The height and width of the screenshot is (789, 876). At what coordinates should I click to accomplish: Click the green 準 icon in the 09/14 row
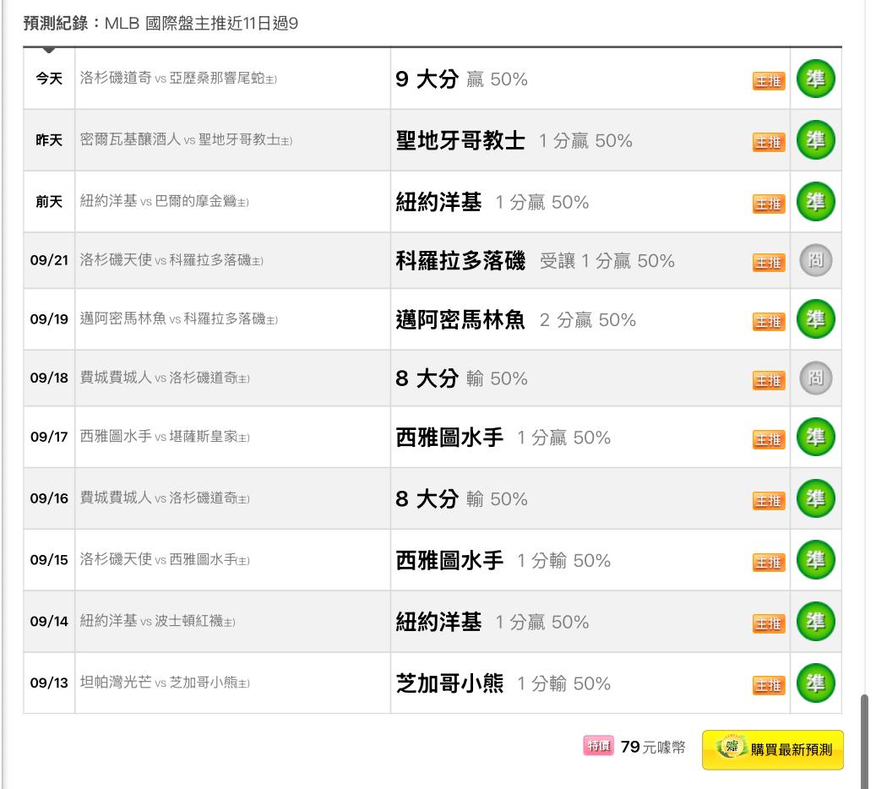(815, 622)
